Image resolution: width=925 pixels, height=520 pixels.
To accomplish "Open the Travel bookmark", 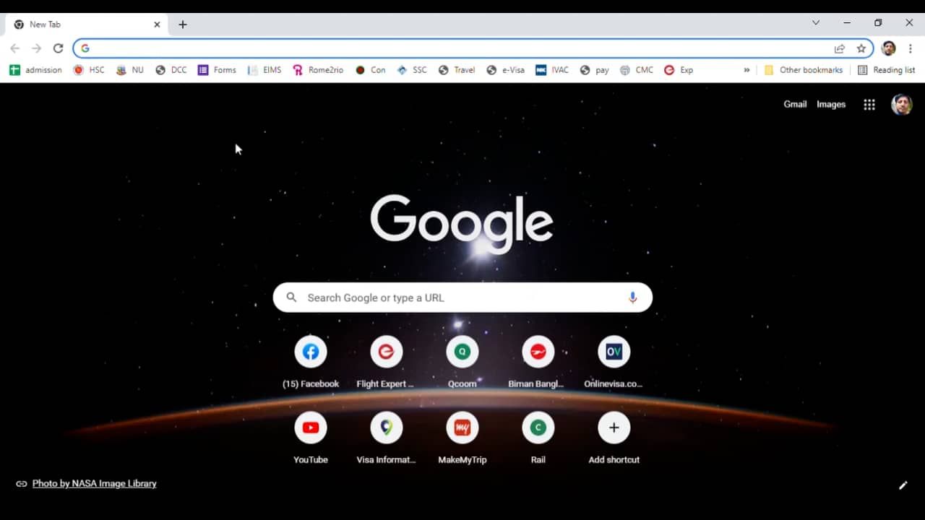I will click(457, 70).
